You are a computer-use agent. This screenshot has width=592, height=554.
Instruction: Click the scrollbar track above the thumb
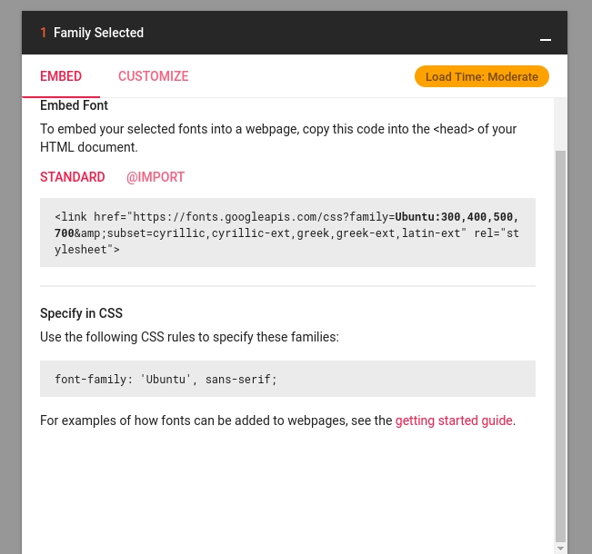(560, 124)
